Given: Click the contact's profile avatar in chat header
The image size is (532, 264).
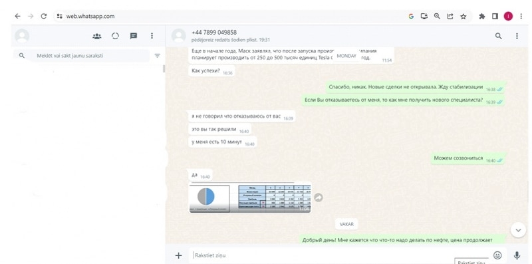Looking at the screenshot, I should (x=178, y=36).
